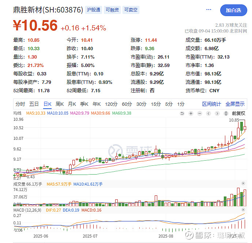The width and height of the screenshot is (252, 243).
Task: Switch to the 年K yearly chart tab
Action: [x=97, y=104]
